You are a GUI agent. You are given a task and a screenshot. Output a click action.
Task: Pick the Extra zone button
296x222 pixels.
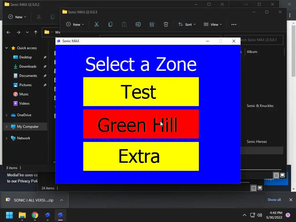[141, 156]
